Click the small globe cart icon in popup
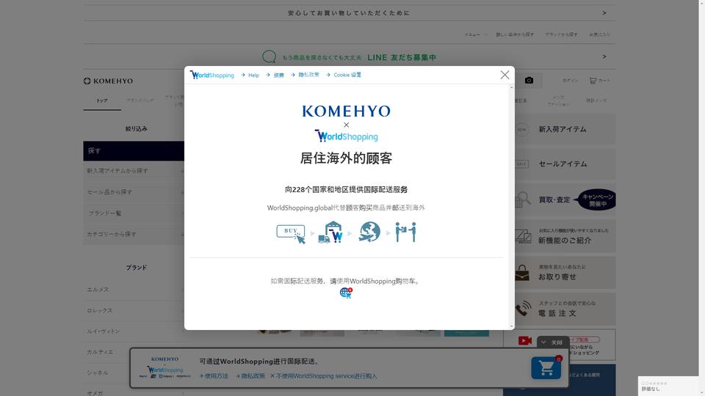705x396 pixels. [x=346, y=293]
